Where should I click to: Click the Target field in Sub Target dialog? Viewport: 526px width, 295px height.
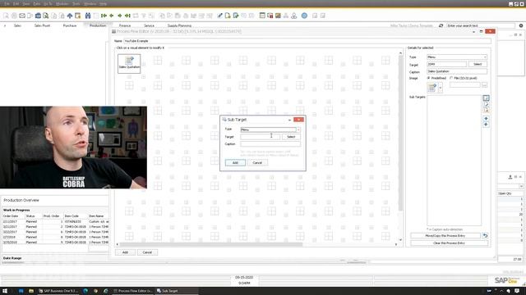(260, 137)
